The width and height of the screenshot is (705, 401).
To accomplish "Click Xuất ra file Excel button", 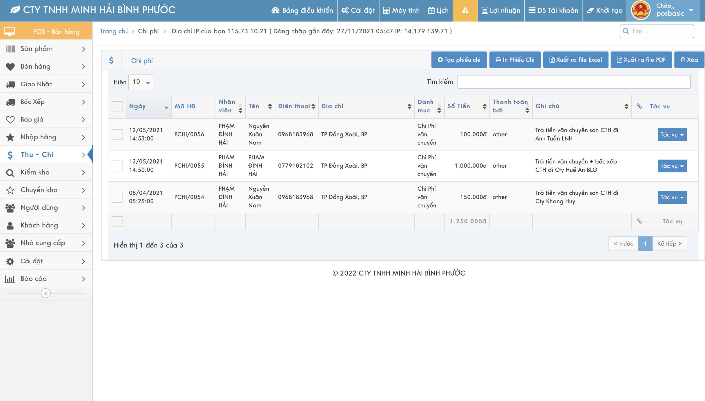I will [x=576, y=60].
